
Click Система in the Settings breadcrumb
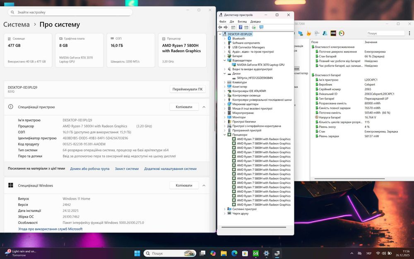click(x=17, y=24)
